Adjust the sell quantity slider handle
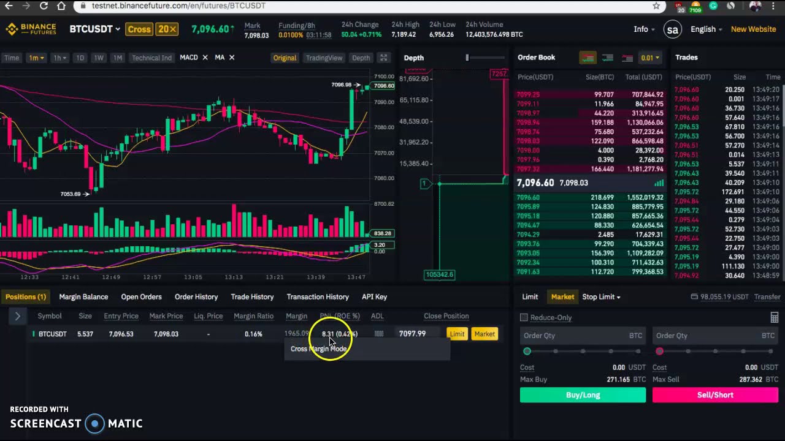785x441 pixels. (659, 352)
